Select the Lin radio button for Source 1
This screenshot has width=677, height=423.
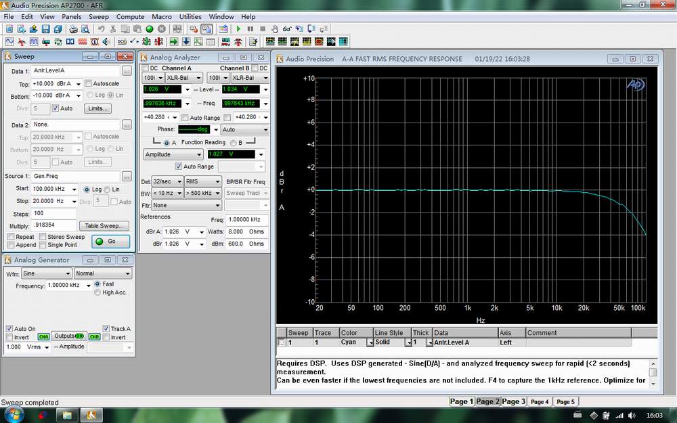pyautogui.click(x=107, y=190)
